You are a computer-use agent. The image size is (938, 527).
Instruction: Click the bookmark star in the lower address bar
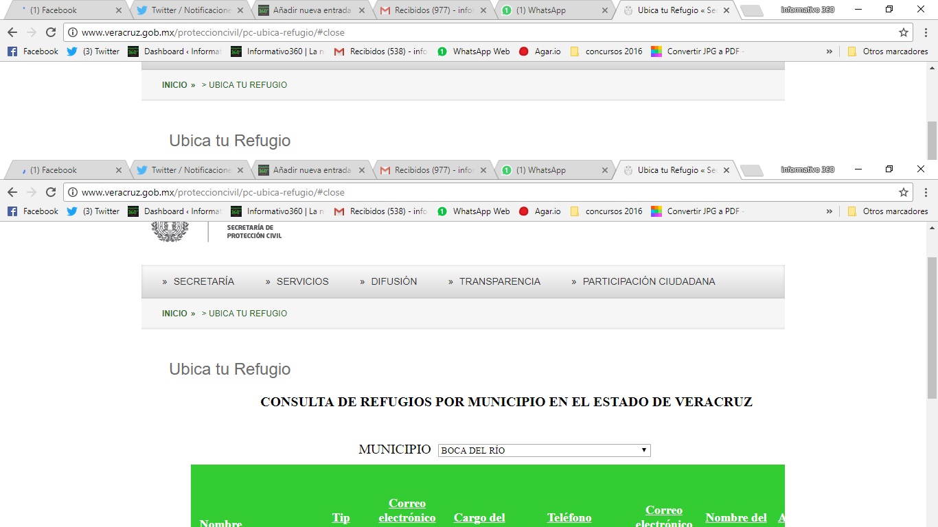coord(904,192)
